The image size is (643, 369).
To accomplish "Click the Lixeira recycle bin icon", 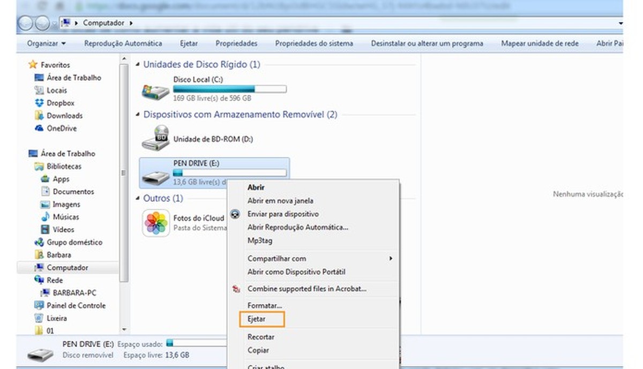I will point(39,318).
